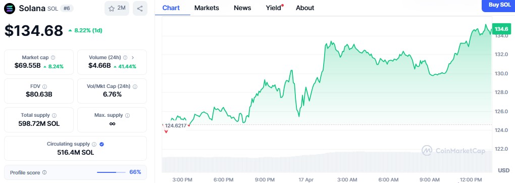Image resolution: width=515 pixels, height=183 pixels.
Task: Click the verified checkmark badge icon
Action: coord(102,144)
